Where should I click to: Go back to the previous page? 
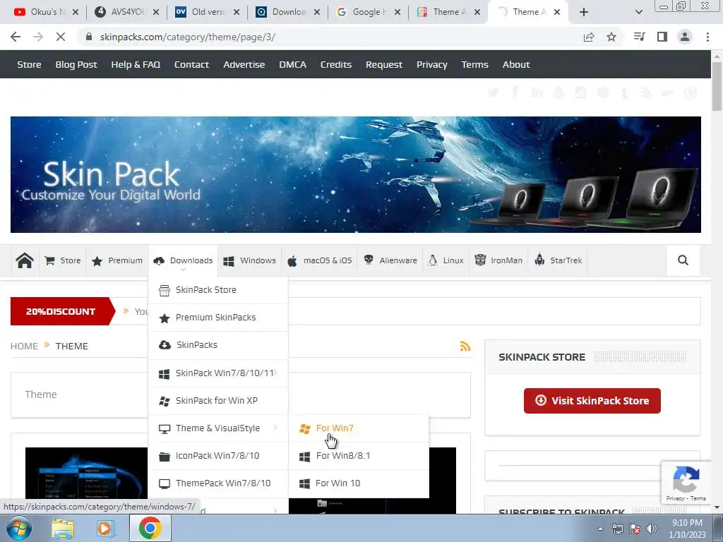(16, 37)
